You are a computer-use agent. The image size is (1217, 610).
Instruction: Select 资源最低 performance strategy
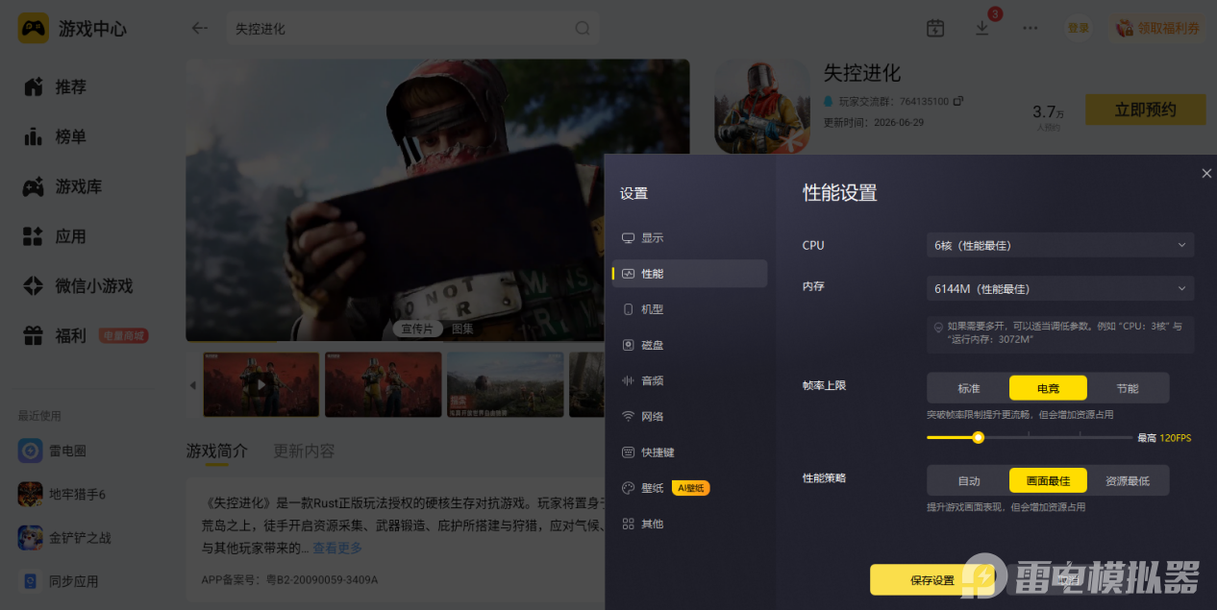(x=1128, y=480)
